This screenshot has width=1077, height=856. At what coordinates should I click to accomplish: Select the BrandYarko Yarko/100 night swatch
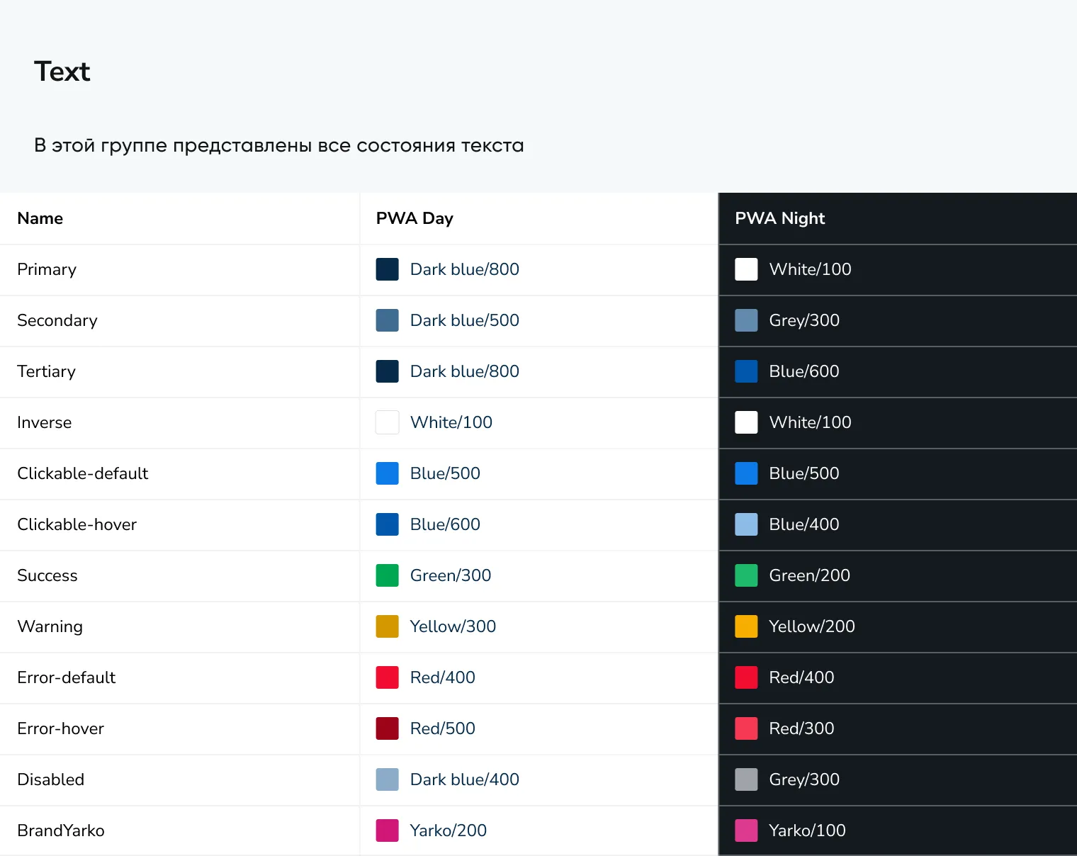click(746, 830)
